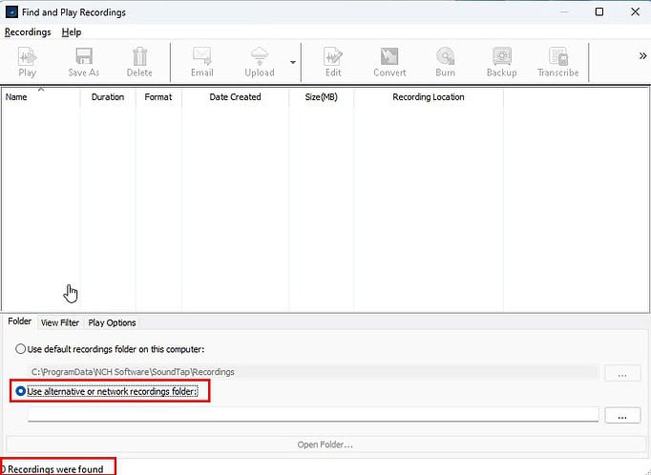The image size is (651, 475).
Task: Click the alternative folder path input field
Action: pyautogui.click(x=313, y=415)
